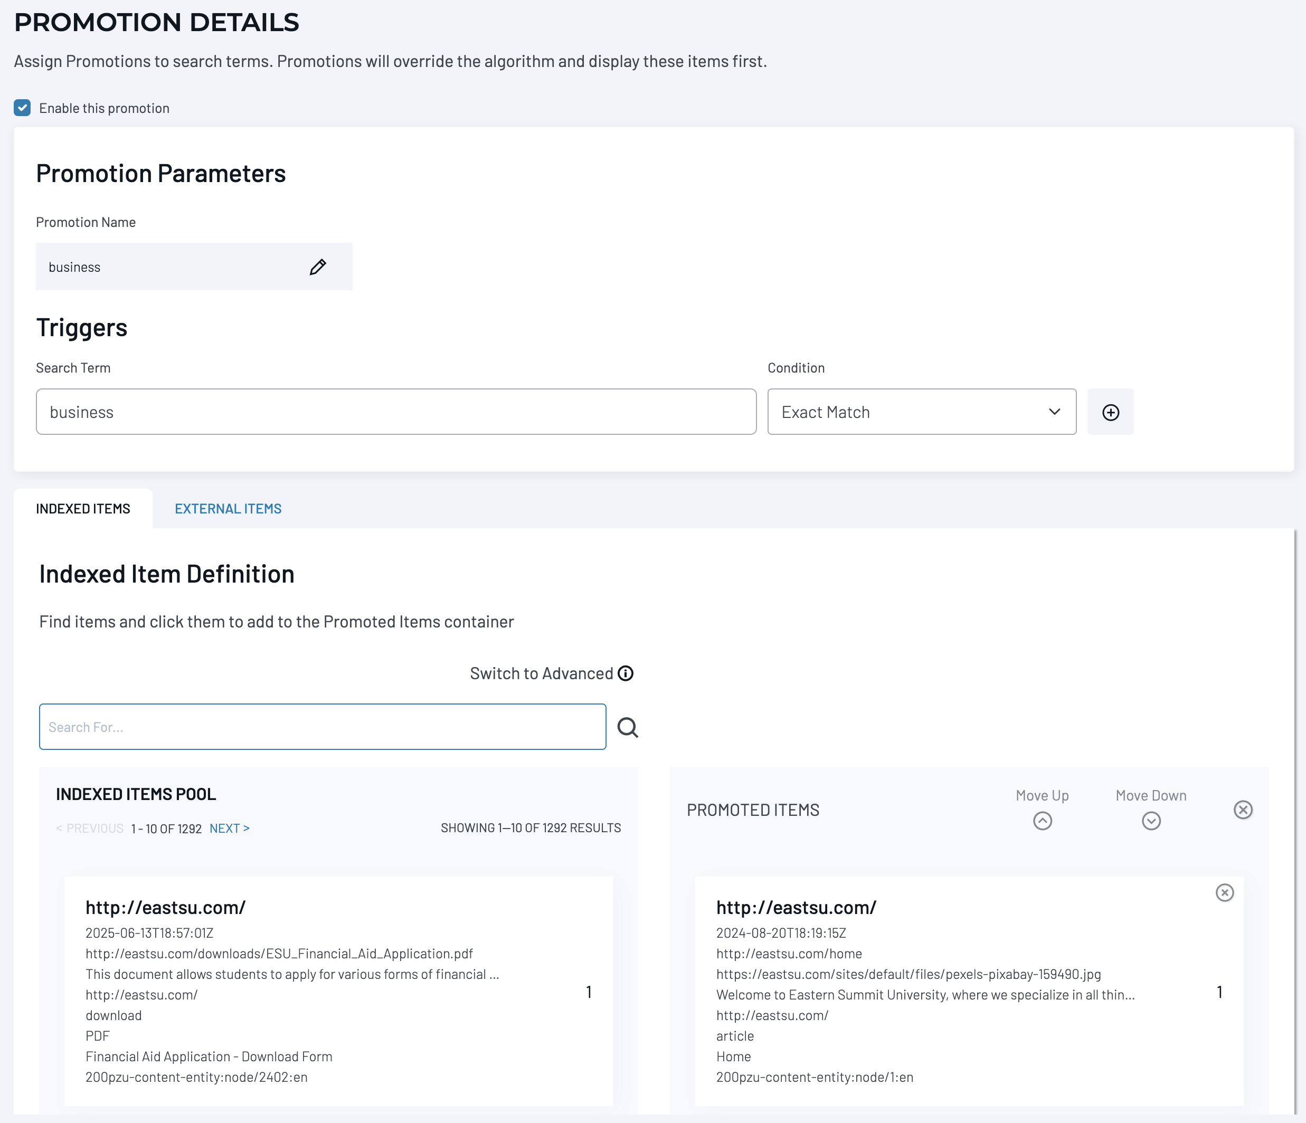Click the Condition dropdown chevron arrow
The width and height of the screenshot is (1306, 1123).
(x=1054, y=412)
